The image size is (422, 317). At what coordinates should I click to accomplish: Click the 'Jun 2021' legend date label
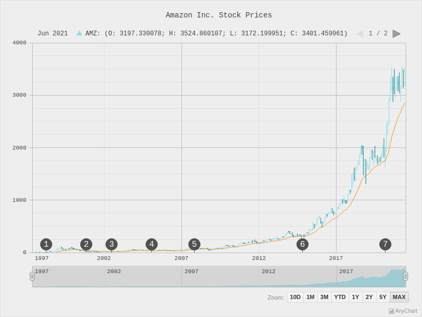tap(53, 33)
